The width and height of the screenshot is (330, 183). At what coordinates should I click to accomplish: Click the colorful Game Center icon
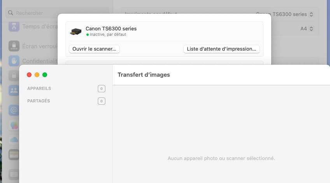[14, 125]
